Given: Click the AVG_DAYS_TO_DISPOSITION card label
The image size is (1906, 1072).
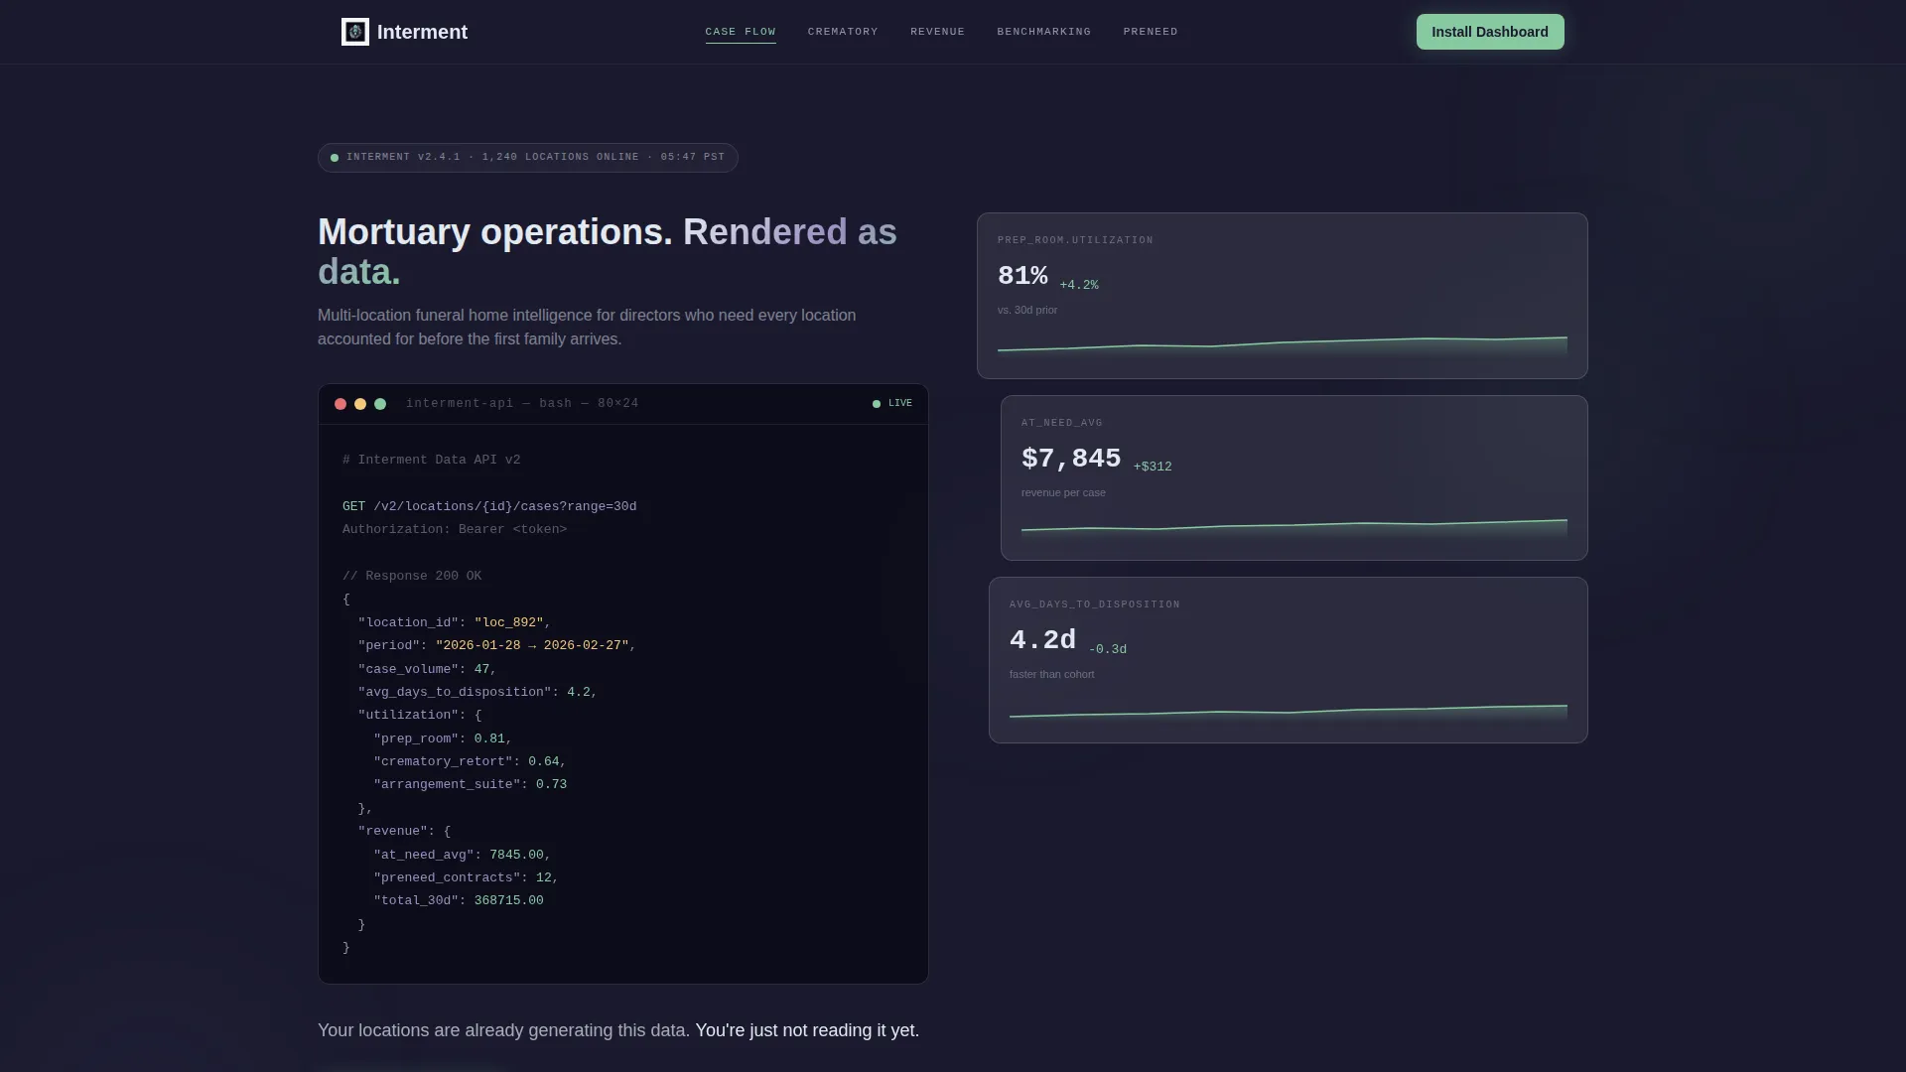Looking at the screenshot, I should coord(1095,604).
